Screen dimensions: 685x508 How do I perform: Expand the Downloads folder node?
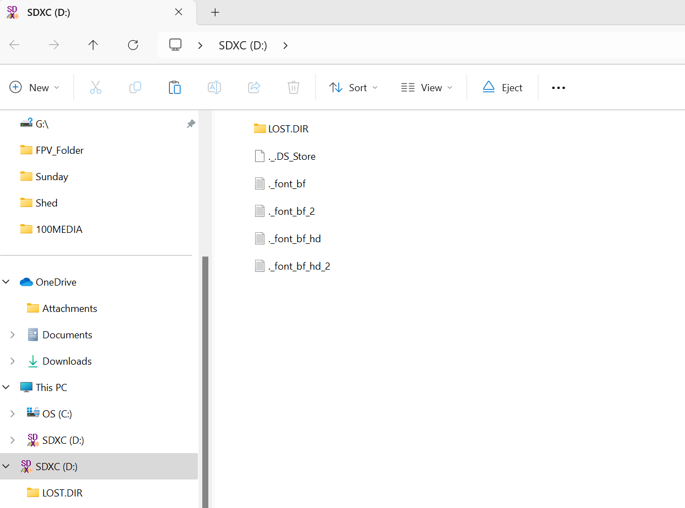click(13, 361)
